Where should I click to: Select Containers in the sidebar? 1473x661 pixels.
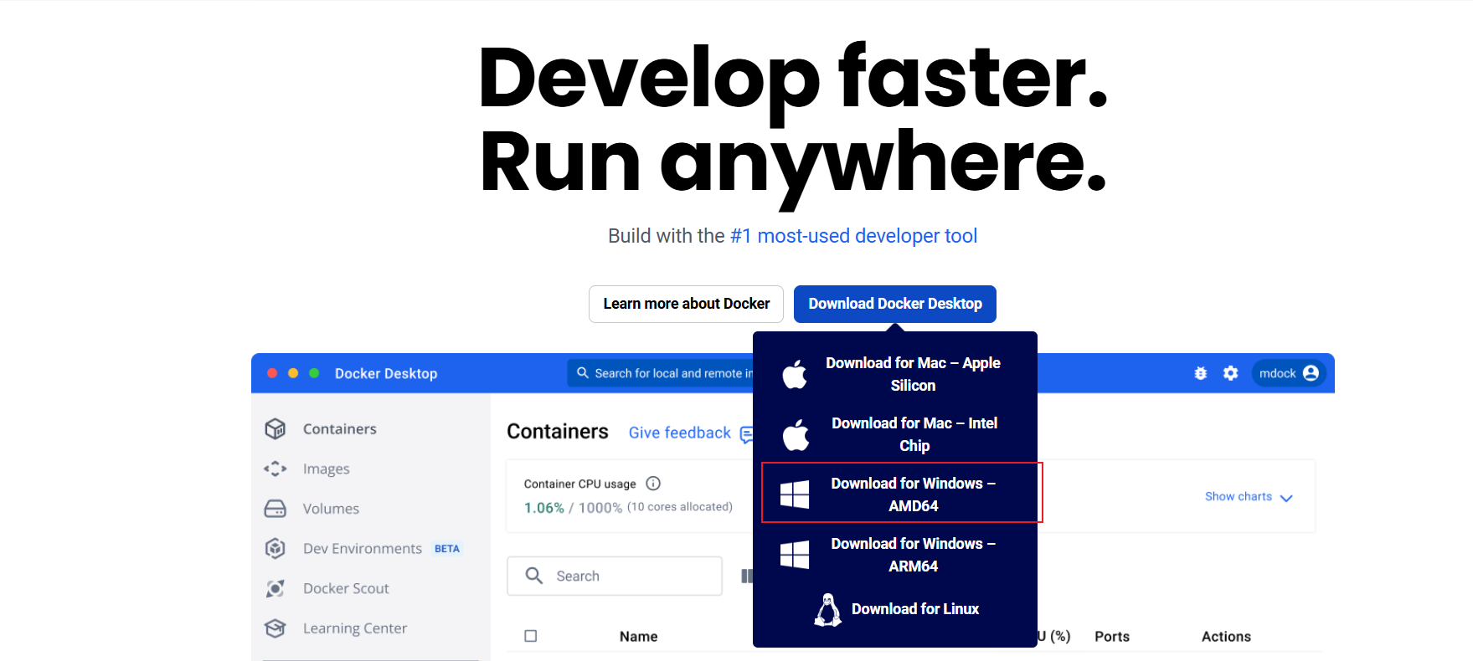click(x=339, y=429)
